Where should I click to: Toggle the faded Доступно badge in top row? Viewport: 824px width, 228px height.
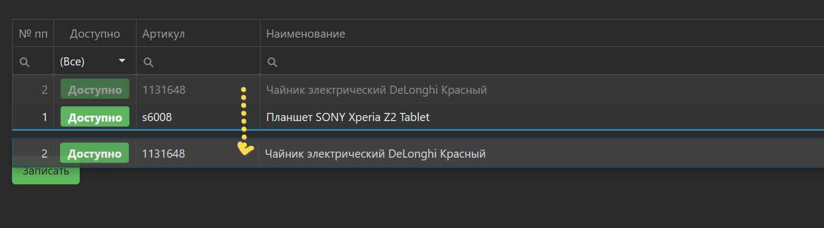coord(95,89)
